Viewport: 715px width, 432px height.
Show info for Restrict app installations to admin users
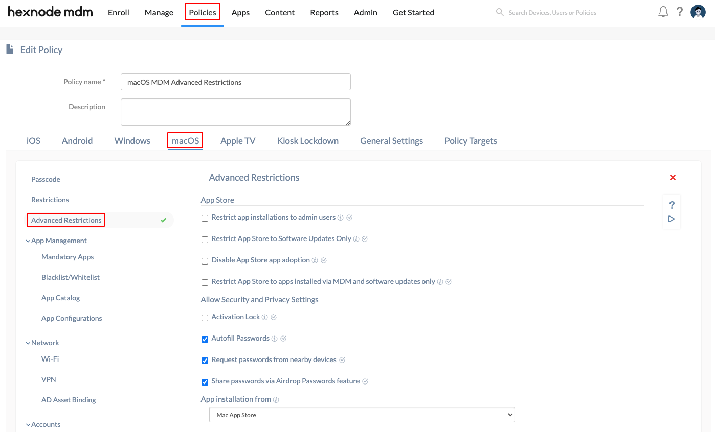click(x=341, y=218)
